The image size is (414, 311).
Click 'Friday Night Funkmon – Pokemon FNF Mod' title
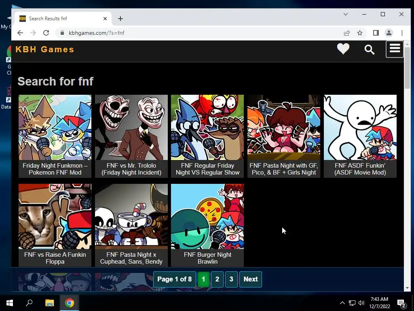[x=55, y=169]
